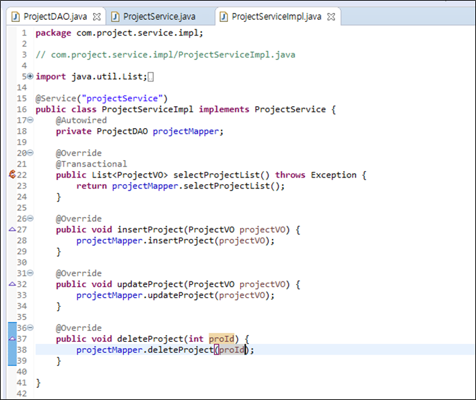Click the closing class brace on line 41

coord(38,383)
